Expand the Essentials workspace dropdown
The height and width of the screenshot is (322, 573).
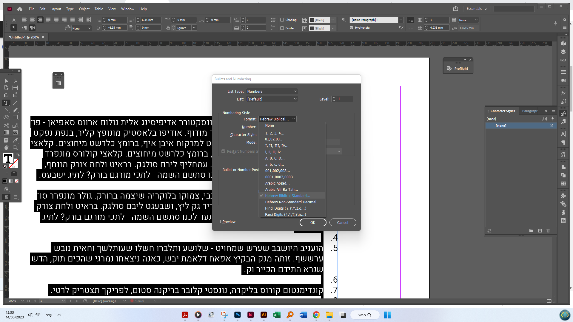[477, 9]
